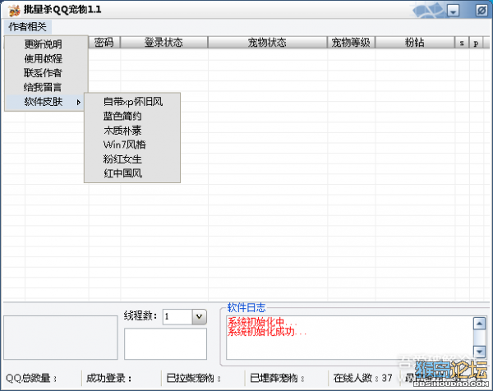Select 更新说明 menu entry

coord(43,44)
